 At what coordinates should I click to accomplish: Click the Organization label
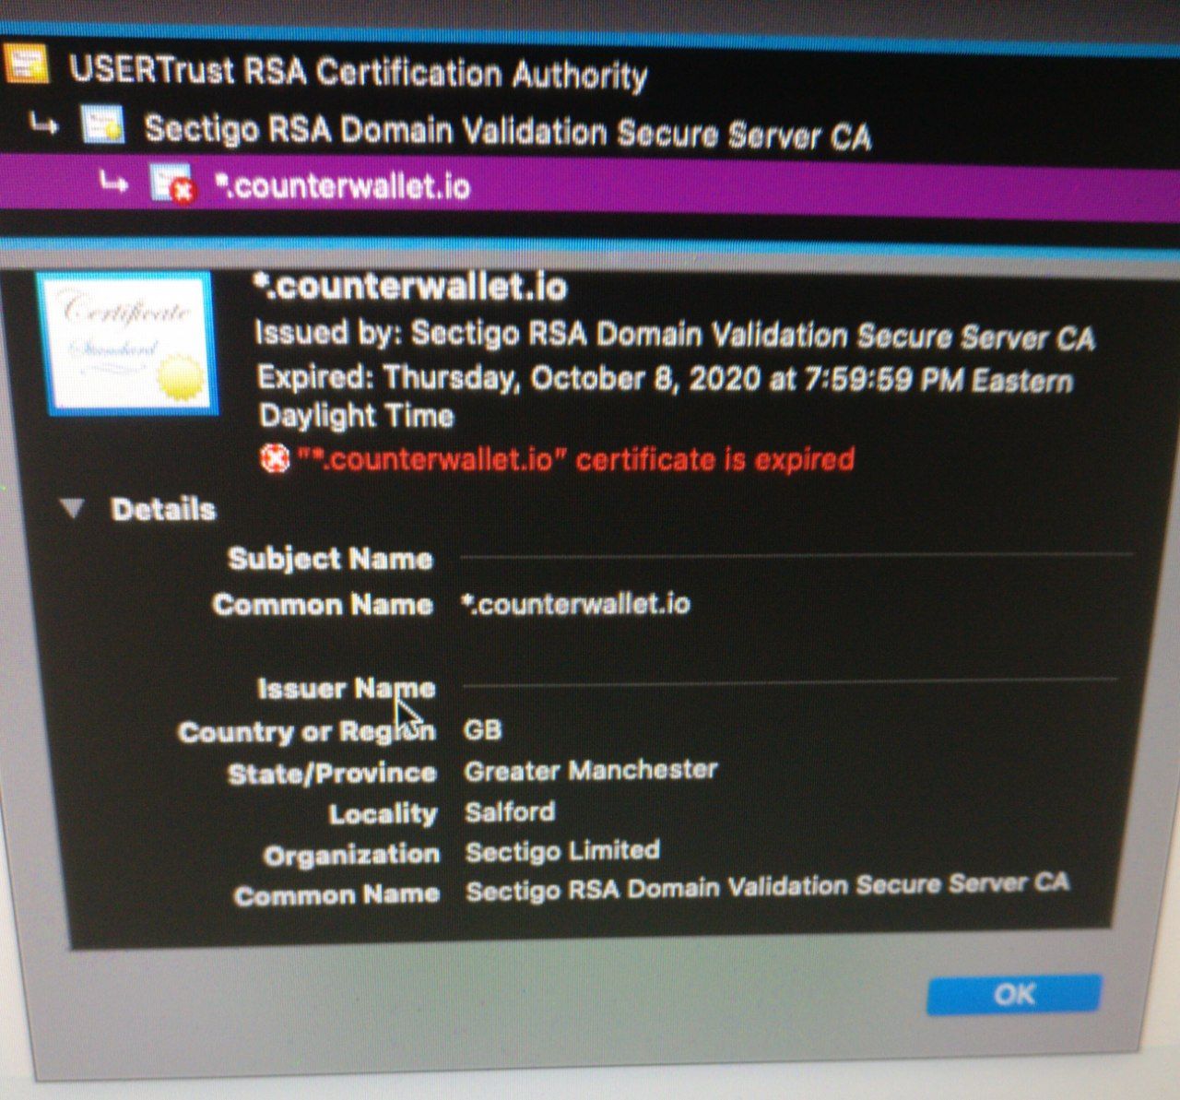tap(351, 855)
